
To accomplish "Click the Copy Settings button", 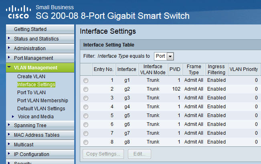I will point(103,154).
